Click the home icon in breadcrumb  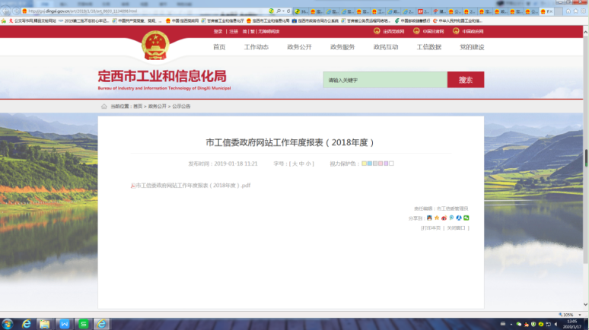click(x=104, y=106)
